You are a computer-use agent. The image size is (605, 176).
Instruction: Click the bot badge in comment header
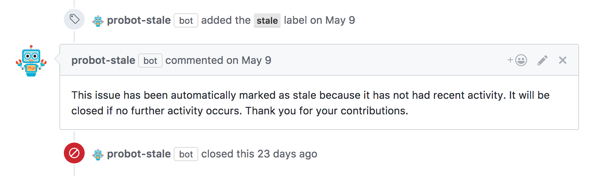(150, 61)
